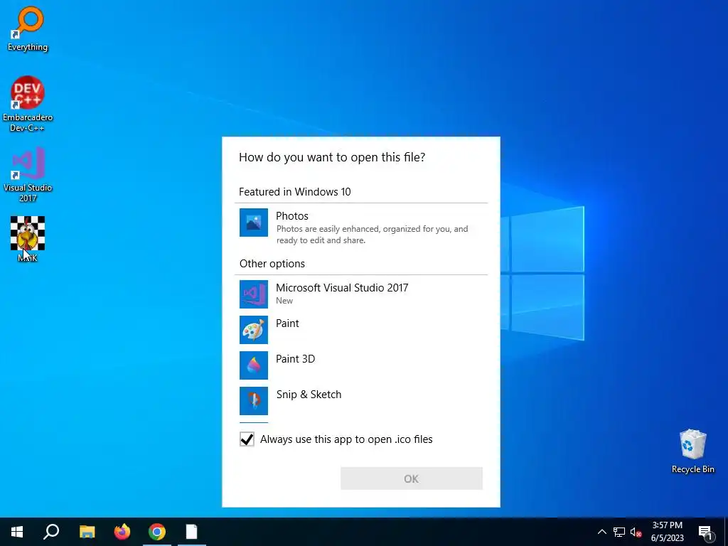728x546 pixels.
Task: Show hidden system tray icons
Action: [601, 532]
